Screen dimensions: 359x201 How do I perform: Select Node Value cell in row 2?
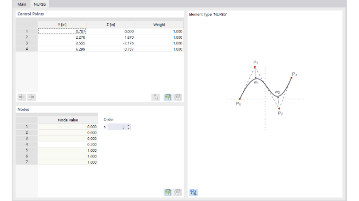pyautogui.click(x=68, y=133)
